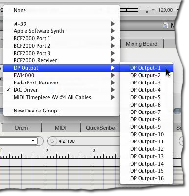The width and height of the screenshot is (189, 196).
Task: Choose DP Output-16 in the submenu
Action: [x=146, y=178]
